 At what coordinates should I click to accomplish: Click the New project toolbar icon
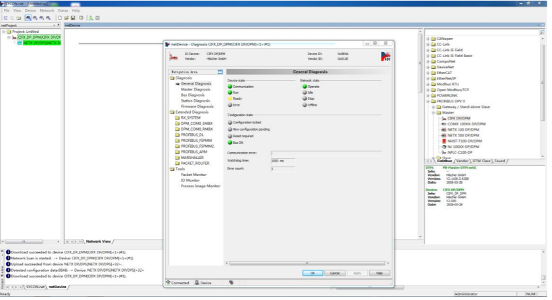point(60,18)
